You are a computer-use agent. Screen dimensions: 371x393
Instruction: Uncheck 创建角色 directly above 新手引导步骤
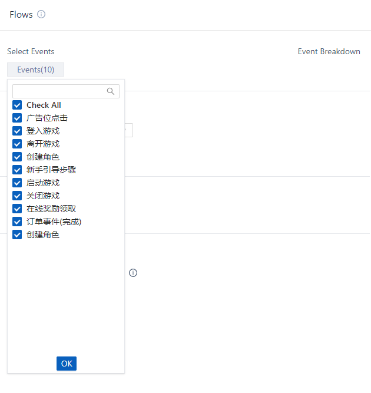17,157
